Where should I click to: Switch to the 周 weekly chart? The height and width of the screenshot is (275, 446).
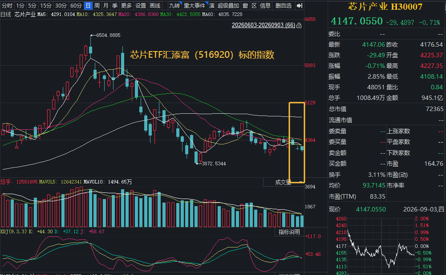97,5
